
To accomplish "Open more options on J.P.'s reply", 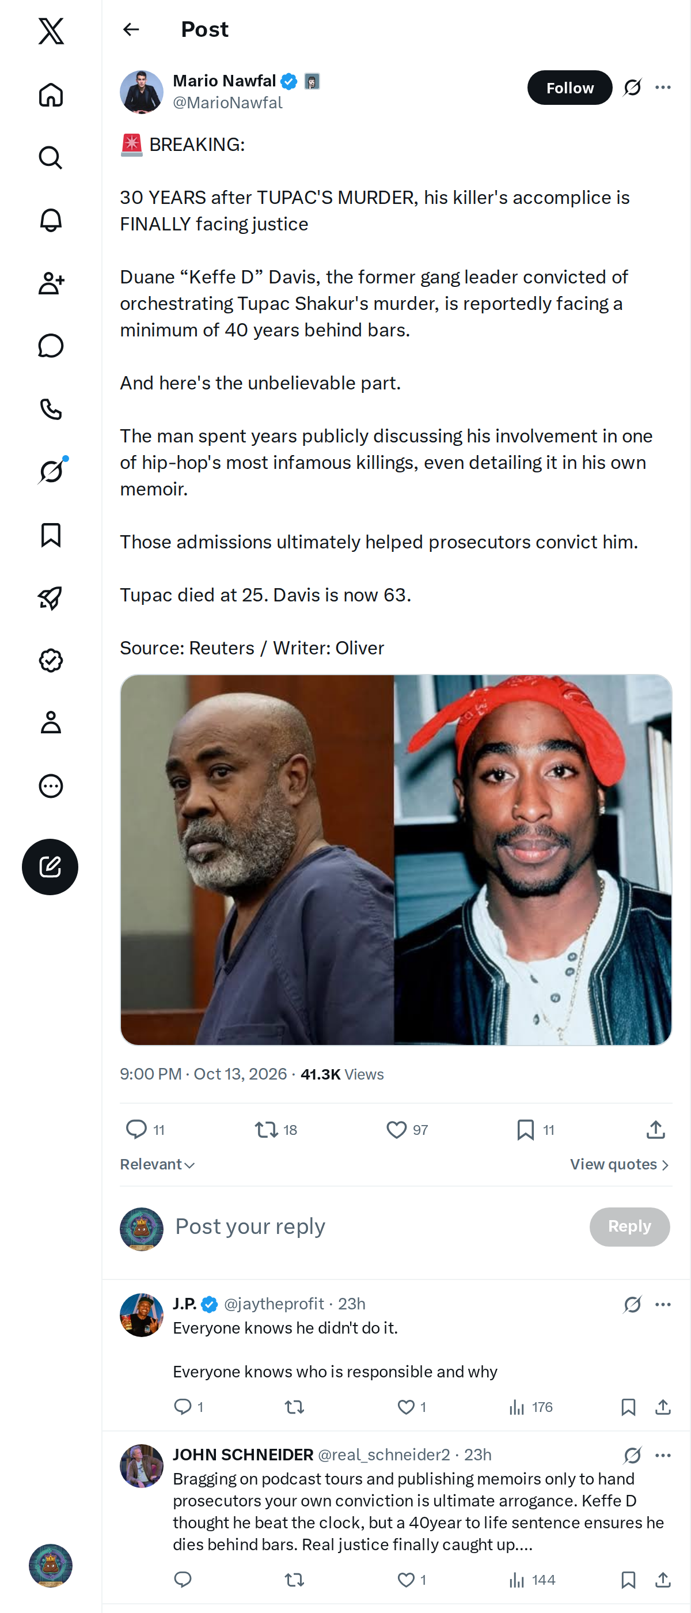I will pyautogui.click(x=663, y=1304).
